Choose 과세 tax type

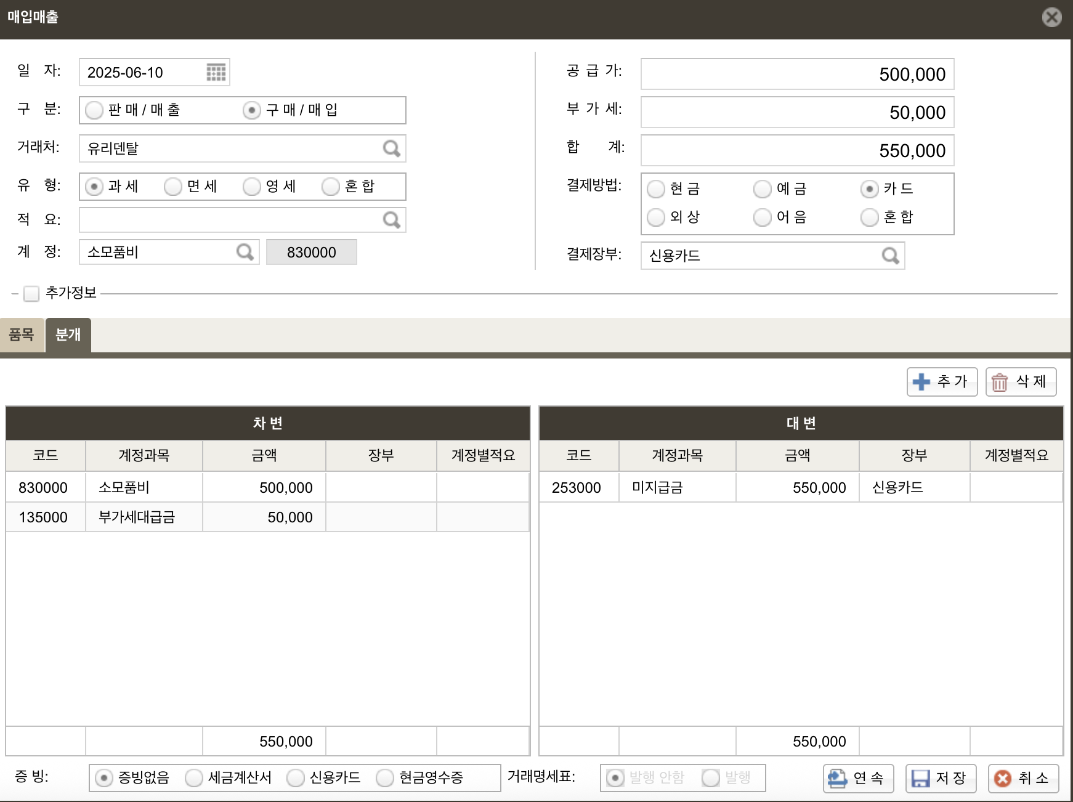94,187
